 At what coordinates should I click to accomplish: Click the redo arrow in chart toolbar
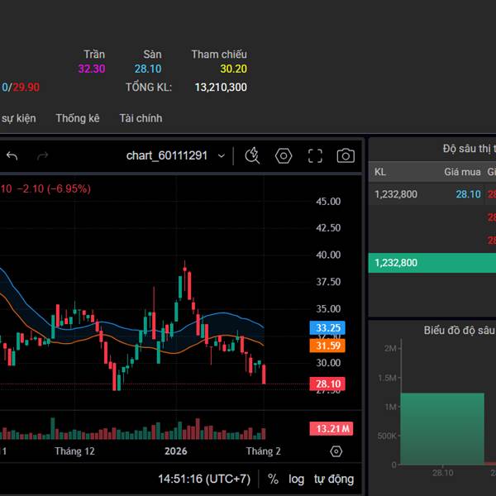43,156
